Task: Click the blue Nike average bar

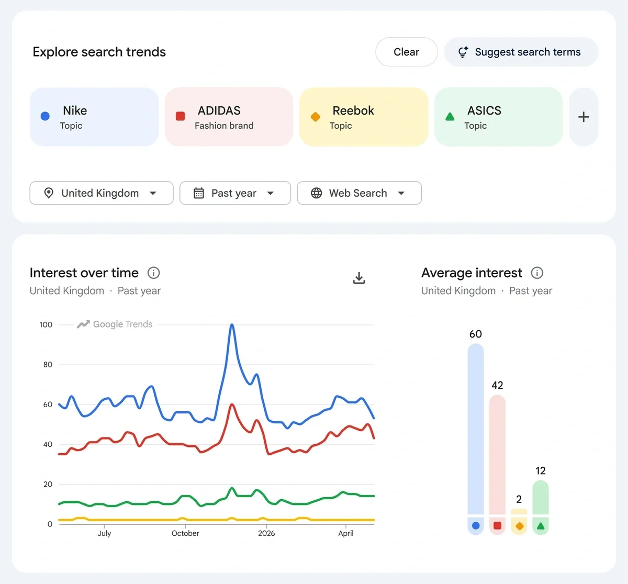Action: click(476, 429)
